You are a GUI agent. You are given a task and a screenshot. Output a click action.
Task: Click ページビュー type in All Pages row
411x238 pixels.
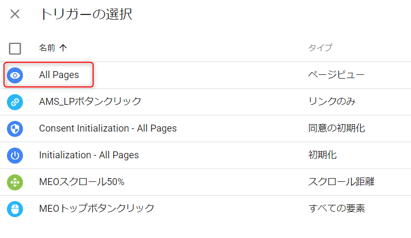(x=336, y=75)
